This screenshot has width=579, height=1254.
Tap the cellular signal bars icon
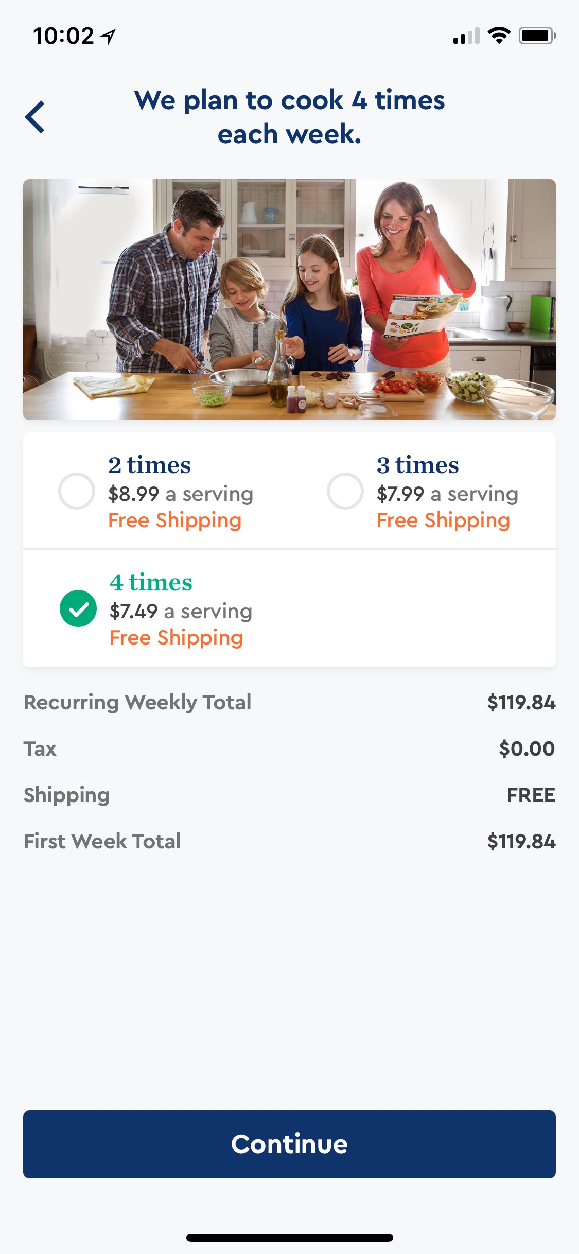(466, 36)
